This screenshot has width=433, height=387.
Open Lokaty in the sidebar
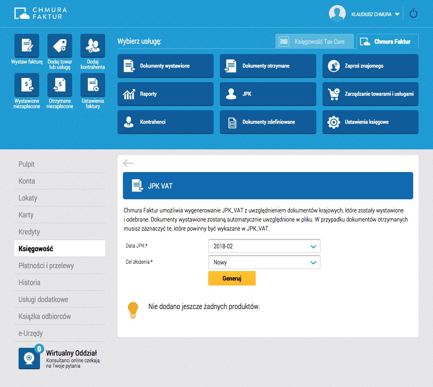(60, 198)
